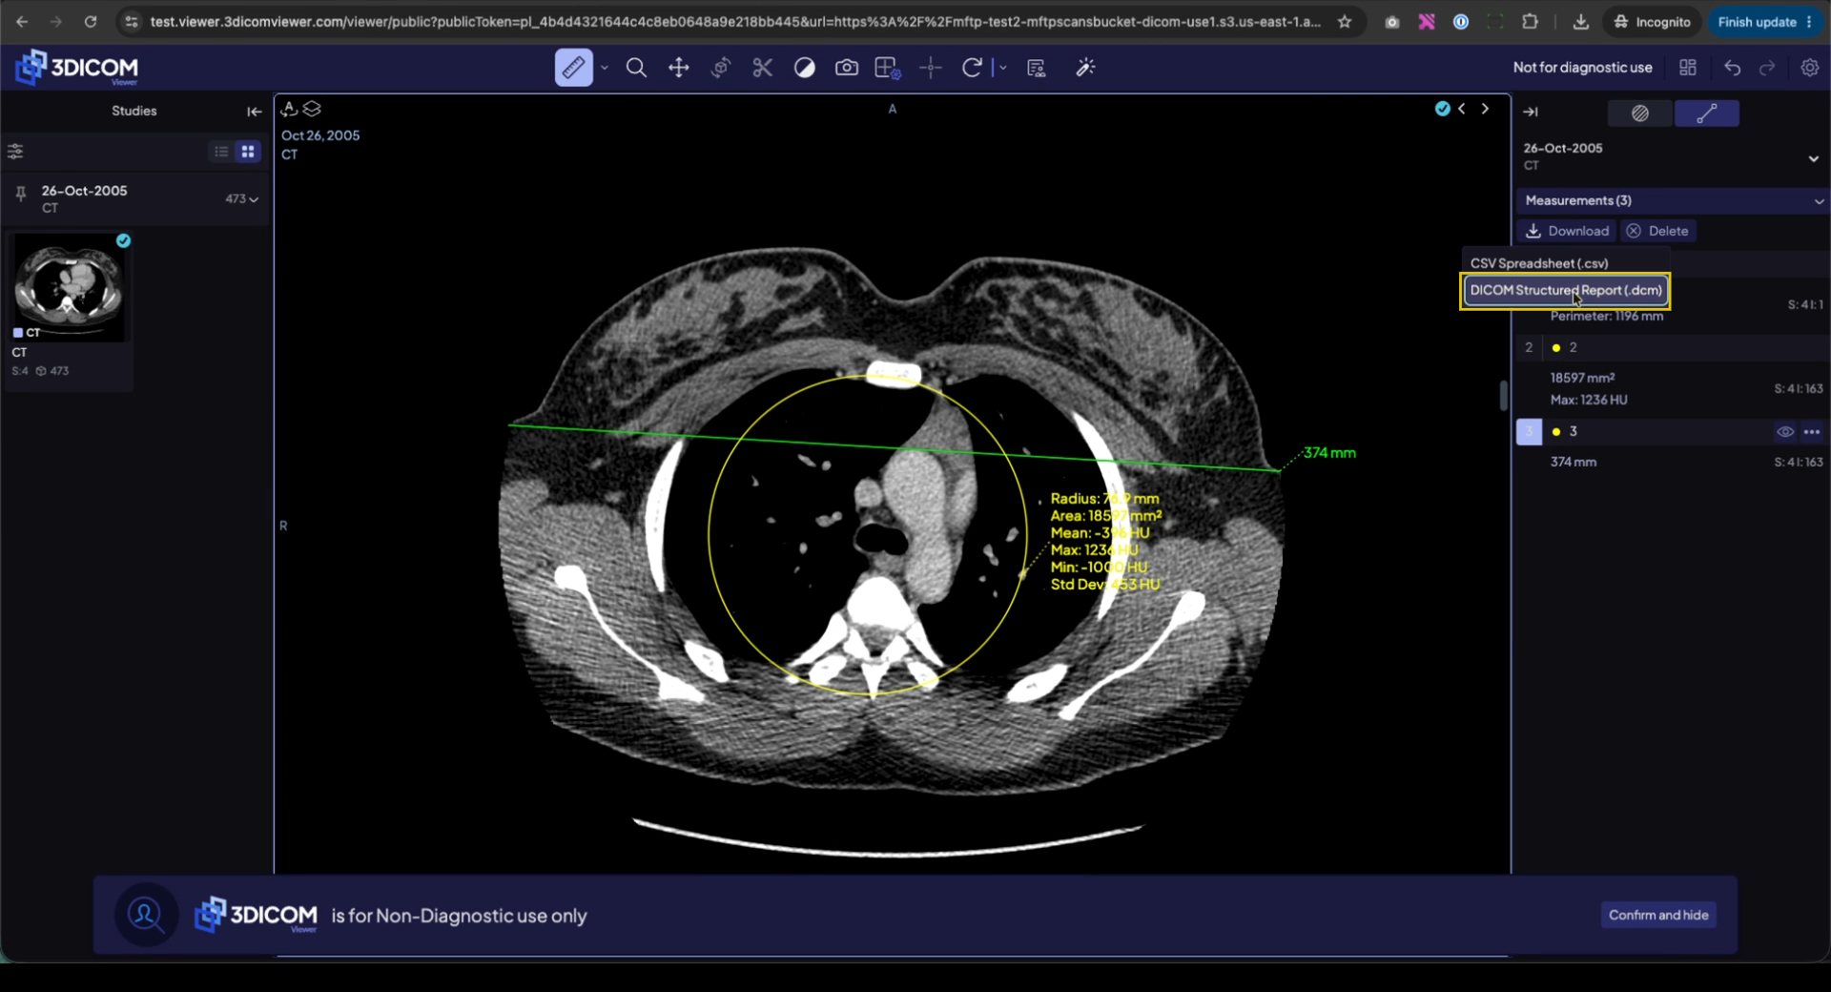
Task: Toggle the crosshair reference tool
Action: point(931,68)
